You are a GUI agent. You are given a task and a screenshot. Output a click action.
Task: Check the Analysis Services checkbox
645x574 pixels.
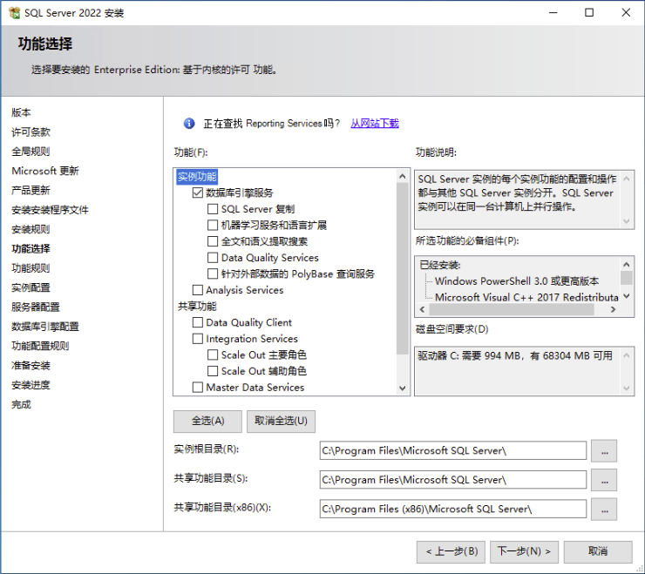198,290
